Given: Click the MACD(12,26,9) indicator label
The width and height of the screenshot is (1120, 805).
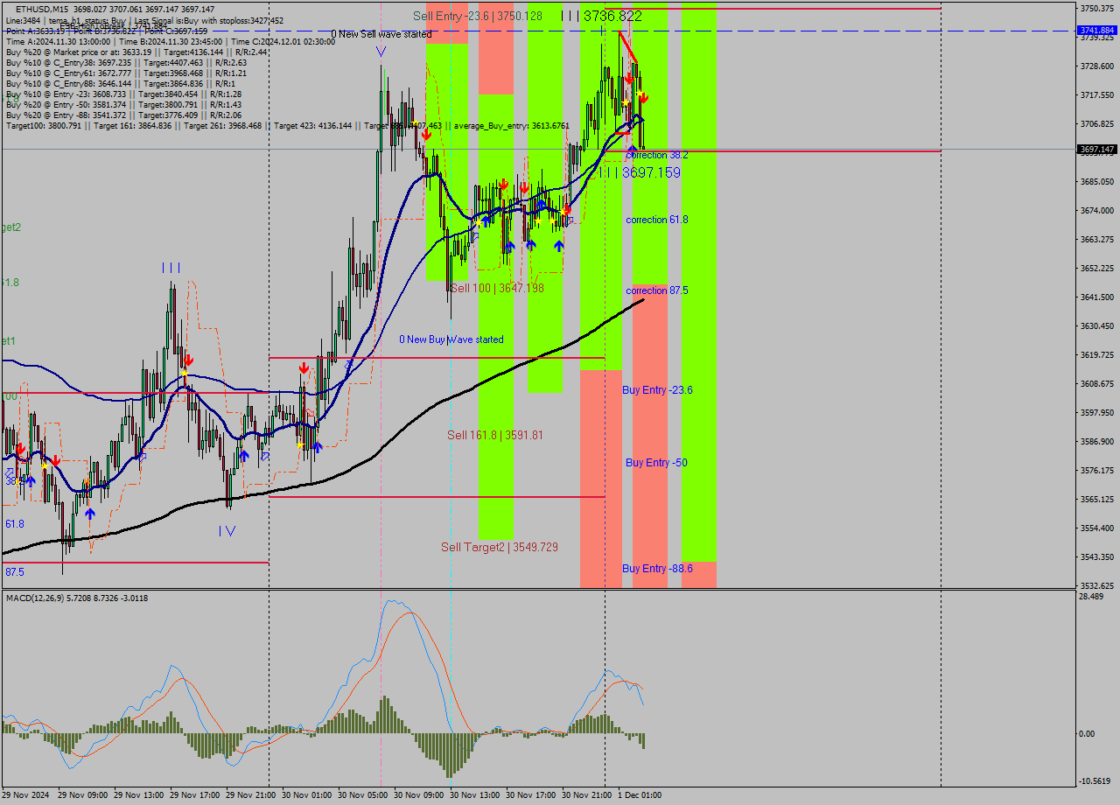Looking at the screenshot, I should (x=77, y=598).
